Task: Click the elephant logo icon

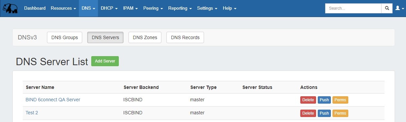Action: [10, 8]
